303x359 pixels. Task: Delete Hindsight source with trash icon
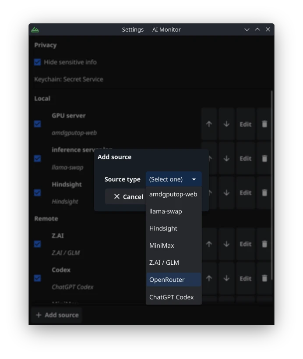point(264,193)
